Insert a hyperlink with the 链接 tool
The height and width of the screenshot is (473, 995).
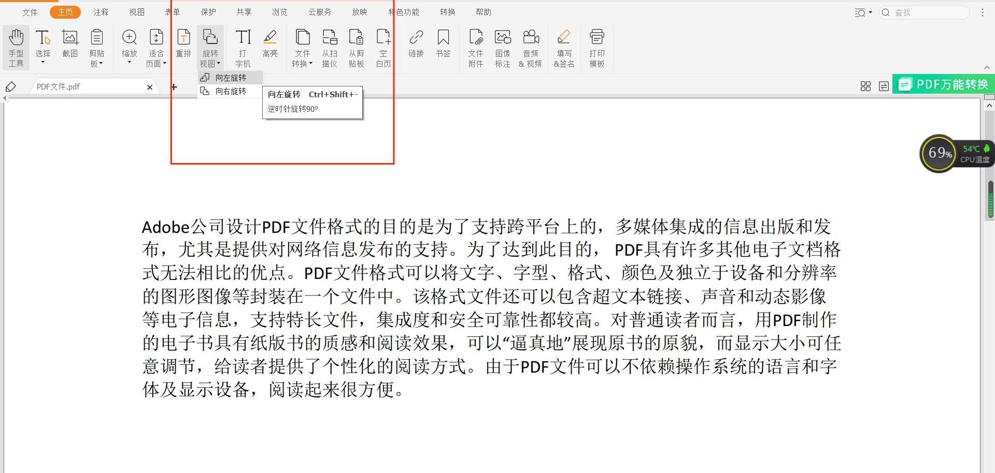click(415, 47)
